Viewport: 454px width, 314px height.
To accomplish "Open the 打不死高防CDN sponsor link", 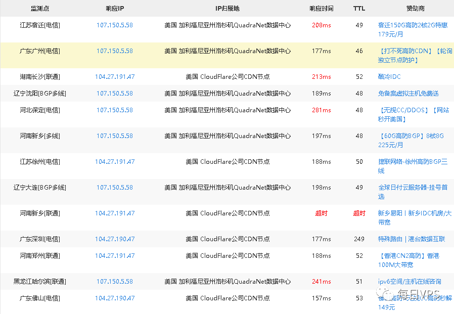I will click(x=404, y=51).
